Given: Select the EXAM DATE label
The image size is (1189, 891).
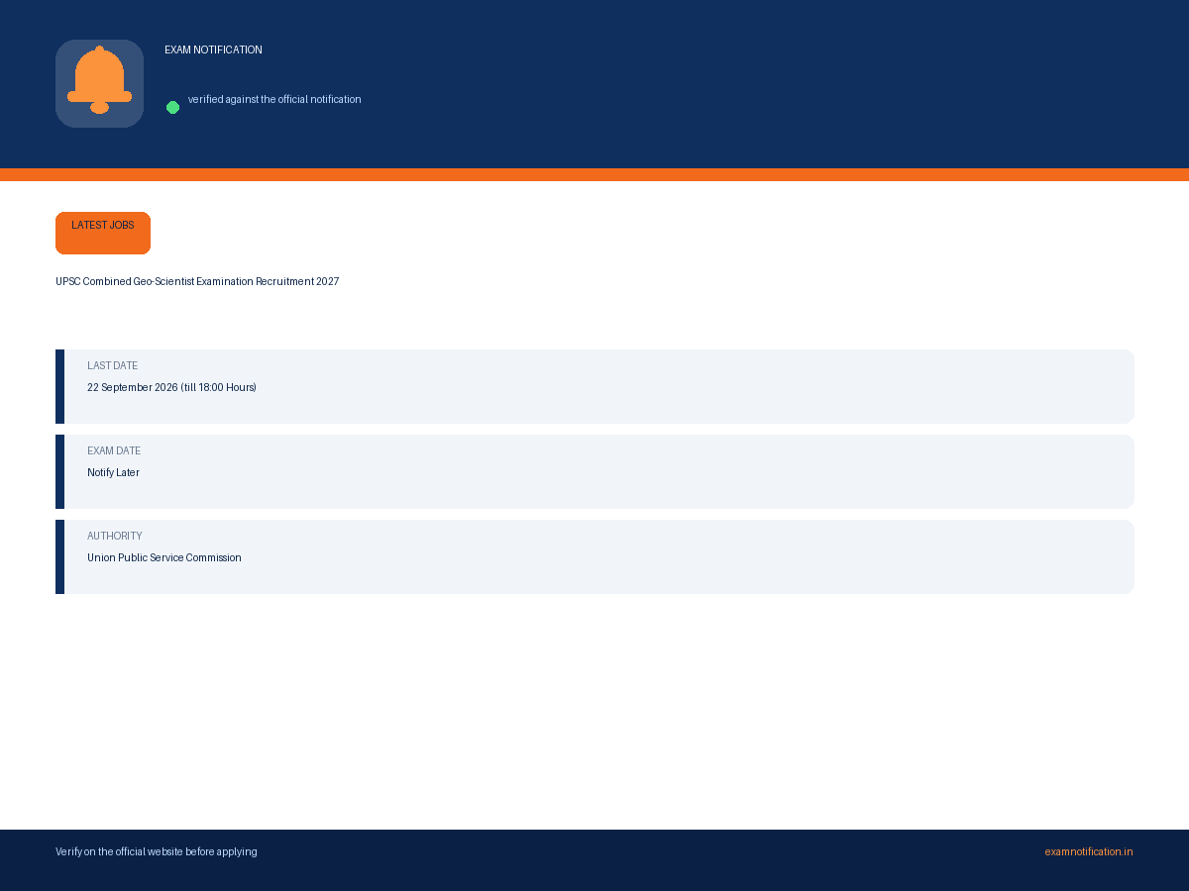Looking at the screenshot, I should tap(114, 450).
